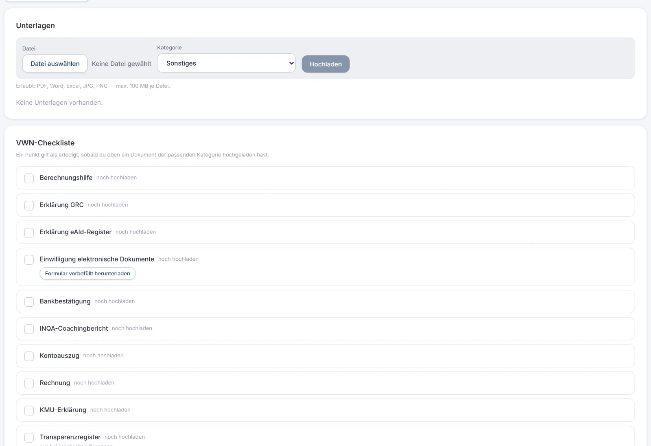Click the Hochladen upload button
The width and height of the screenshot is (651, 446).
pyautogui.click(x=325, y=64)
